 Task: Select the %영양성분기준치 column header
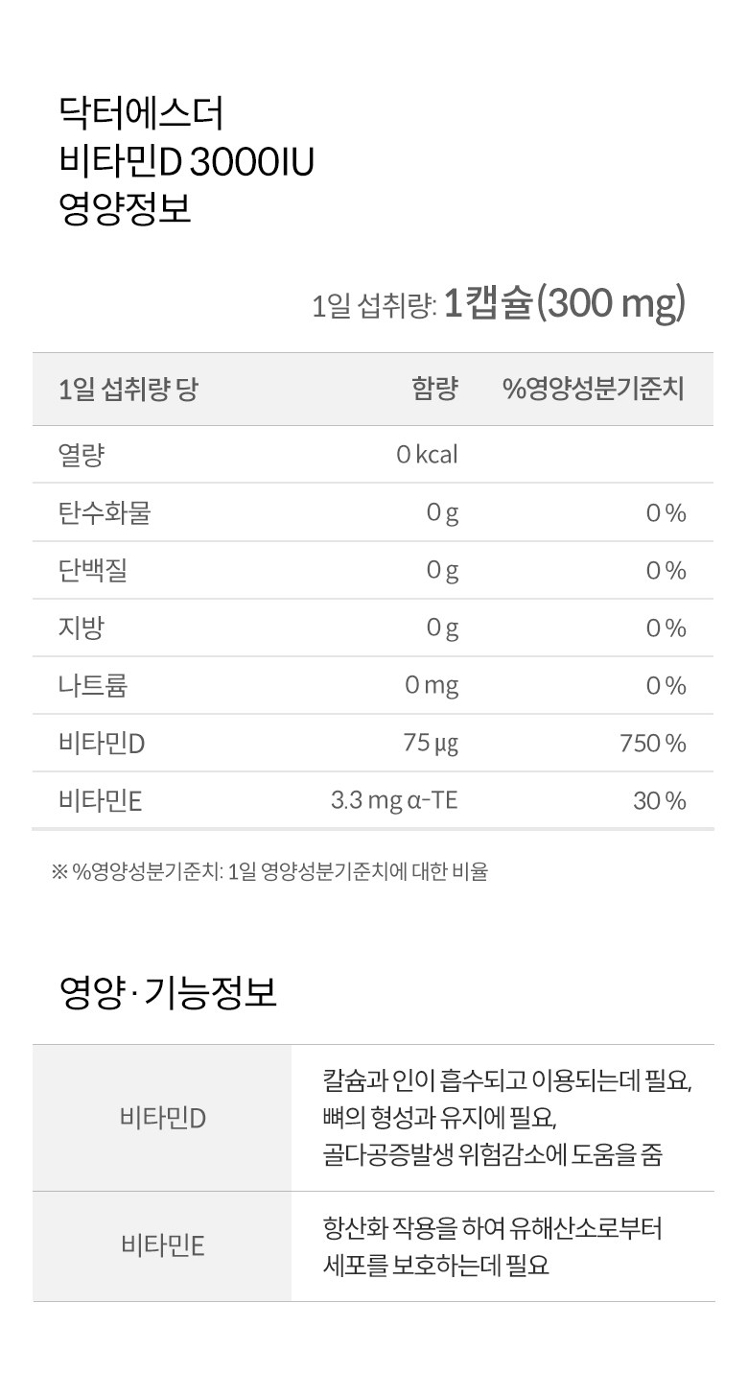point(594,389)
